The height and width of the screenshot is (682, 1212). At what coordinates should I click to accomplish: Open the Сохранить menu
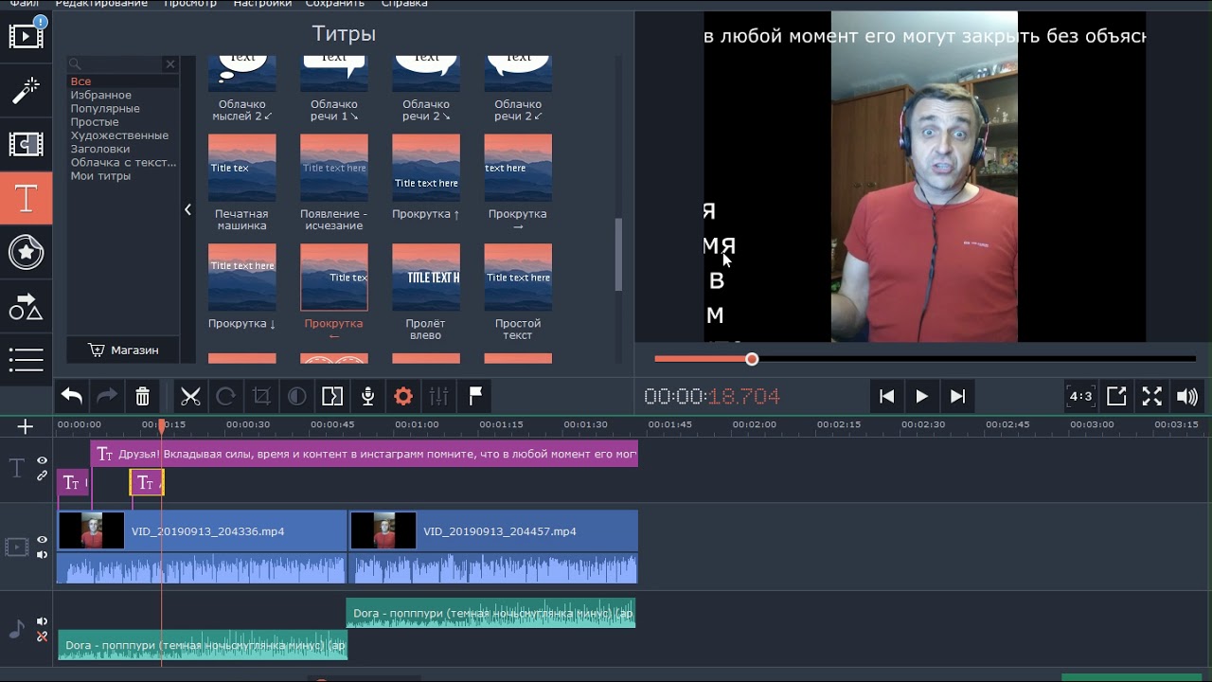pyautogui.click(x=336, y=4)
